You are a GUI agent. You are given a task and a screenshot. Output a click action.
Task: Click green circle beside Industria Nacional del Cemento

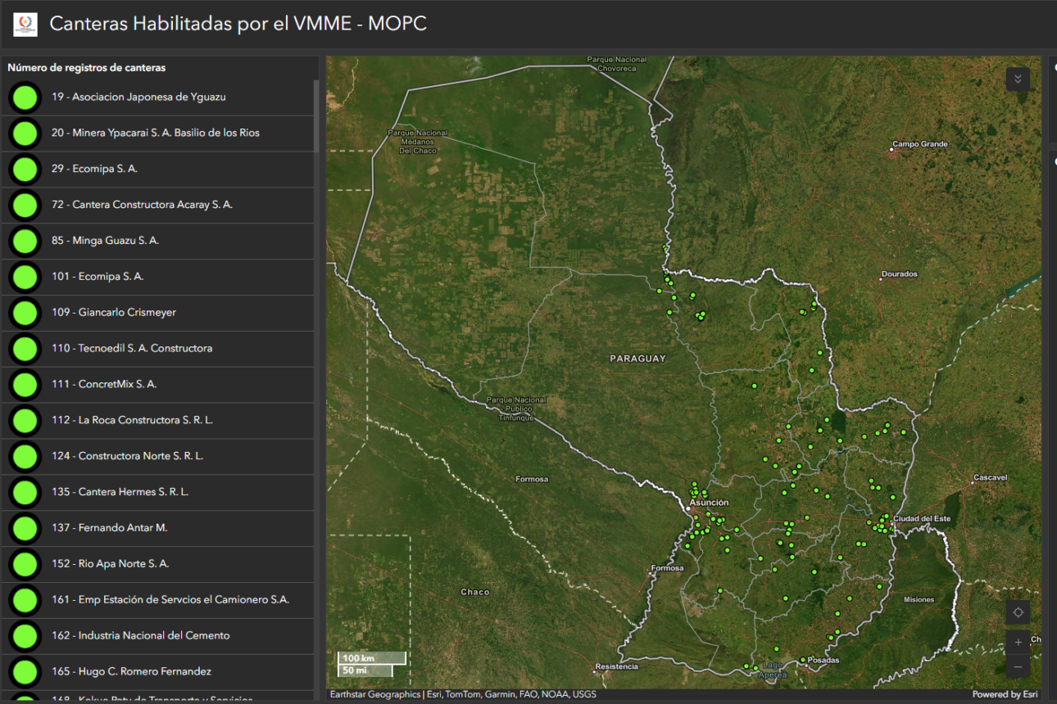25,635
